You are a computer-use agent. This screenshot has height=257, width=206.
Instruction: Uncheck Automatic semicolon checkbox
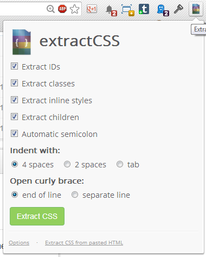coord(14,134)
